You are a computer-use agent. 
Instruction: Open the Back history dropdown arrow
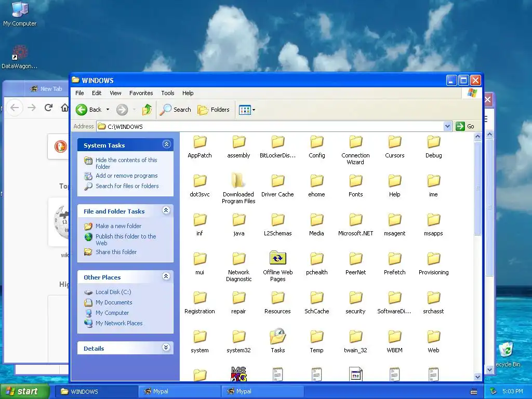108,110
